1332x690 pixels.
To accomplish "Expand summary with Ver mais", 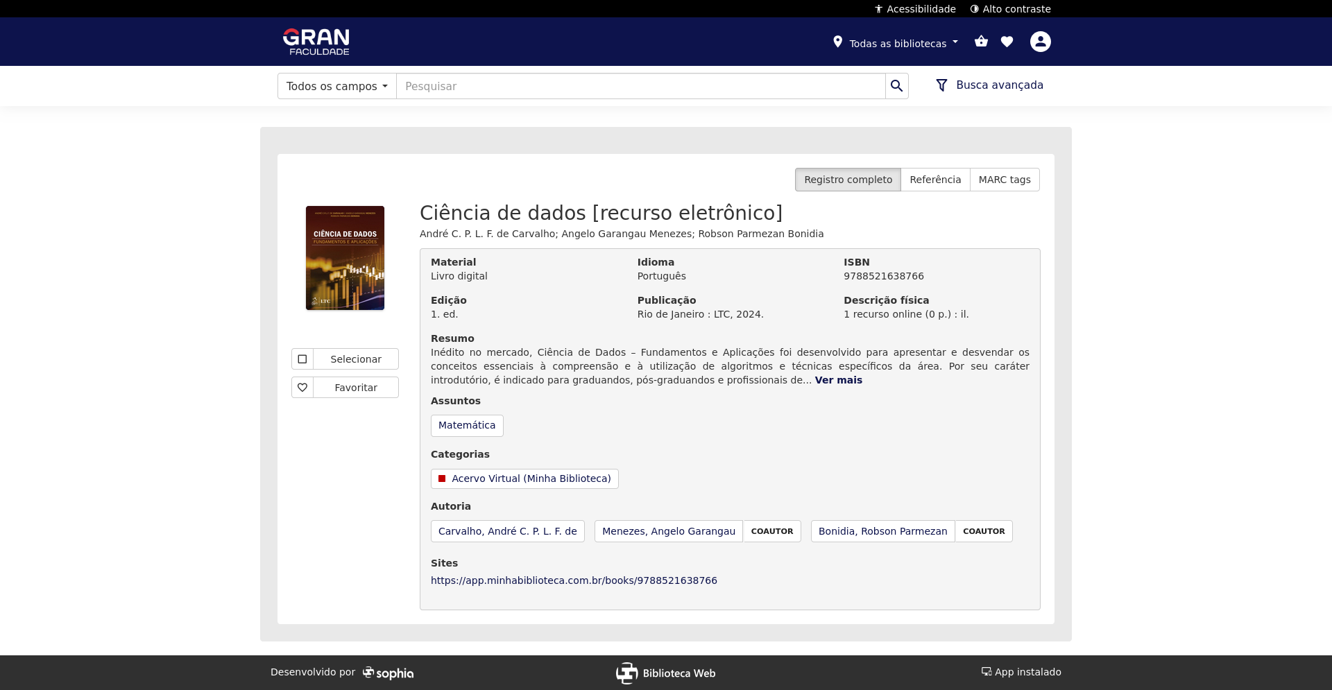I will 838,380.
